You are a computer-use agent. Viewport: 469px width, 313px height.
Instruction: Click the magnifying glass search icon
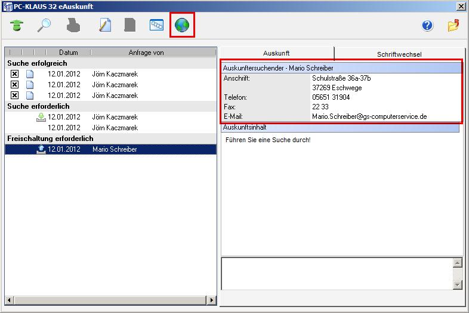[45, 25]
